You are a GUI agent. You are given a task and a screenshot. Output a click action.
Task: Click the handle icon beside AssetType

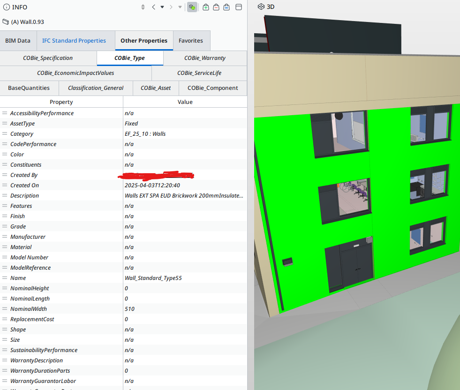(x=5, y=123)
